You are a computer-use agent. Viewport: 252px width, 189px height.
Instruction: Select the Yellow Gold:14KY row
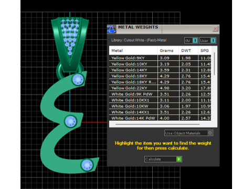tap(160, 70)
